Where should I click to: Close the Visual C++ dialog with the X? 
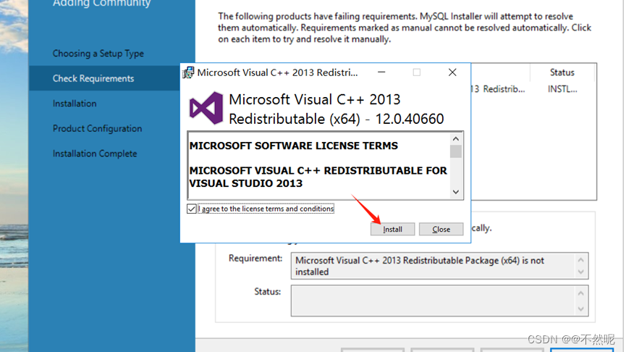tap(452, 72)
